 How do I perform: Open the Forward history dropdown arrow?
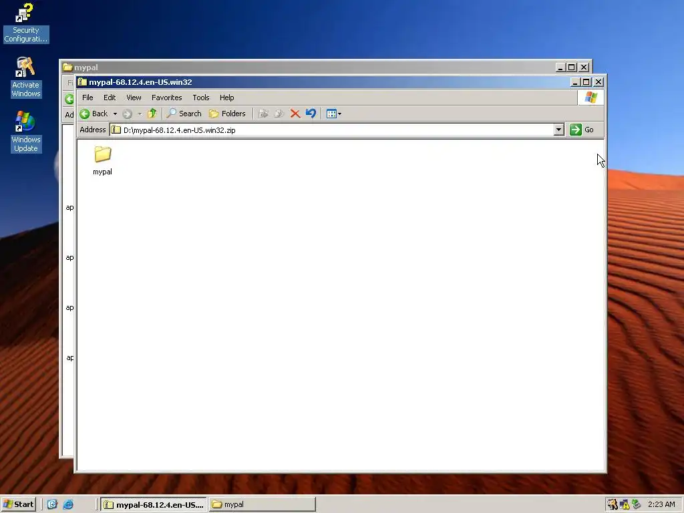140,114
